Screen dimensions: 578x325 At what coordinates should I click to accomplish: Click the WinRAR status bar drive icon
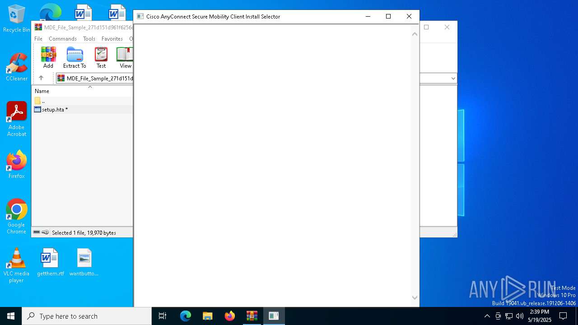pos(37,232)
